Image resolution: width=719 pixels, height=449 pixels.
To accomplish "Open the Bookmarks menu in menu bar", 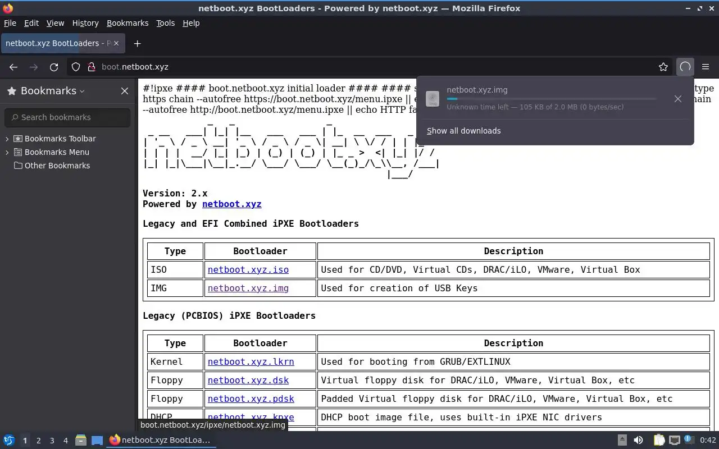I will pyautogui.click(x=128, y=23).
